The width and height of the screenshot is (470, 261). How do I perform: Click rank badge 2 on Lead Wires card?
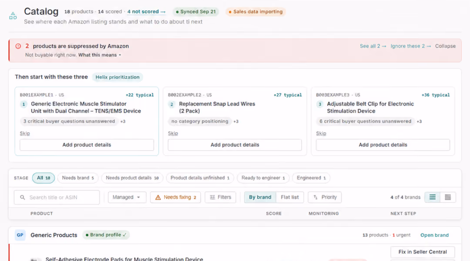pos(172,104)
